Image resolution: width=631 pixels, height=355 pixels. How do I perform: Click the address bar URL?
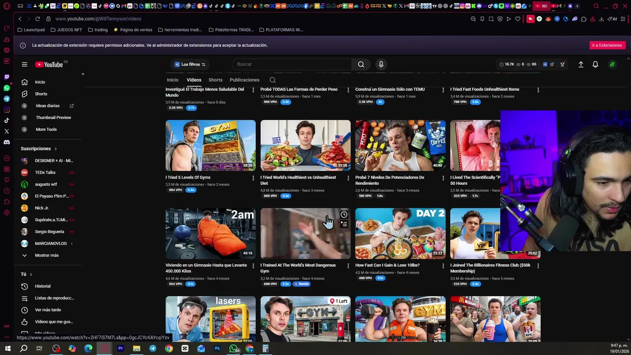(98, 19)
